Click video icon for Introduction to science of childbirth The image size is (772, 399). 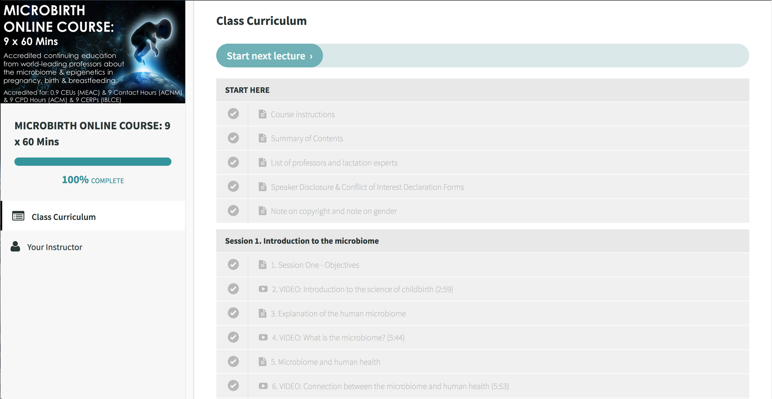263,289
